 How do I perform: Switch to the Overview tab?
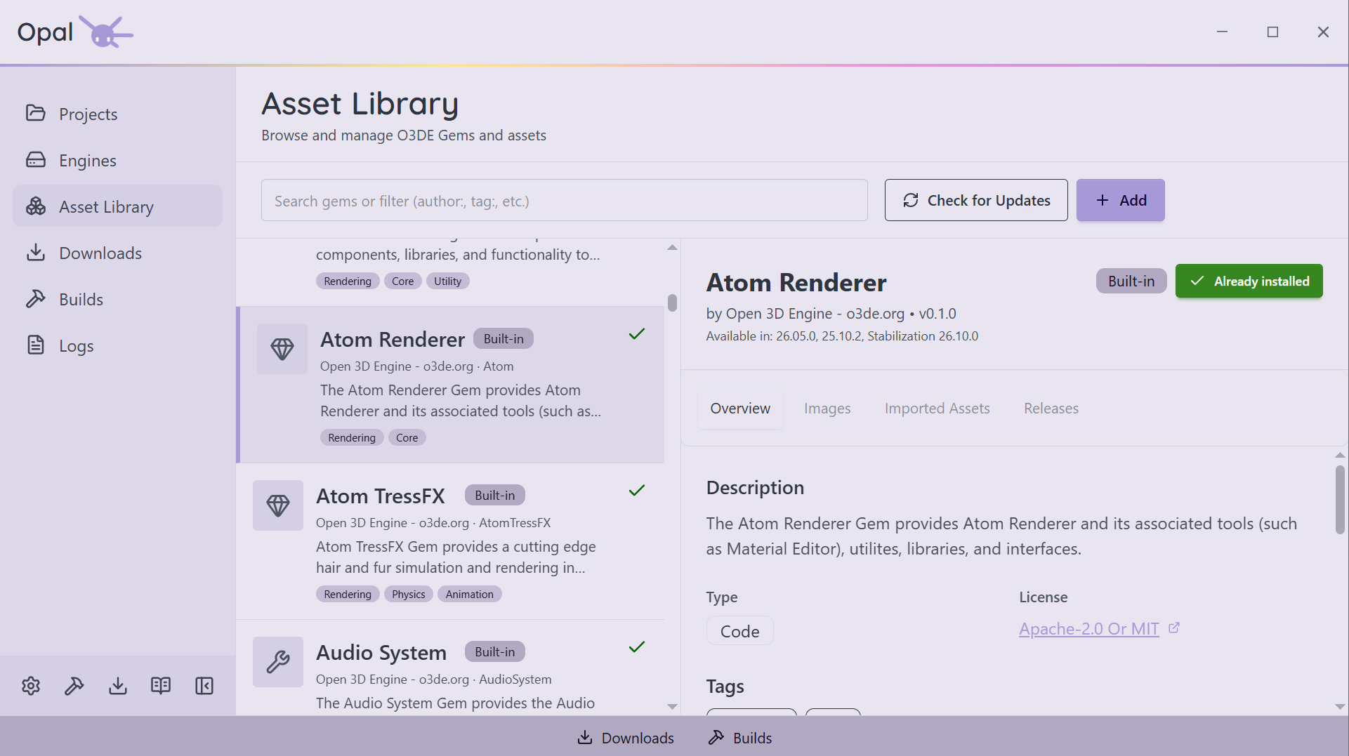(x=740, y=409)
